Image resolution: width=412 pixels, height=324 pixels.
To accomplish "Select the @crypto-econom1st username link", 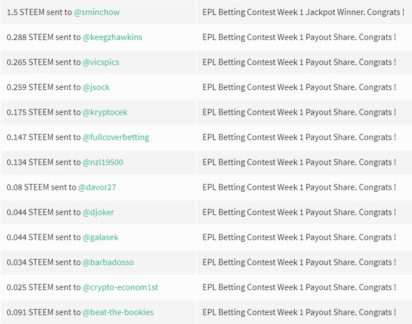I will pyautogui.click(x=120, y=287).
